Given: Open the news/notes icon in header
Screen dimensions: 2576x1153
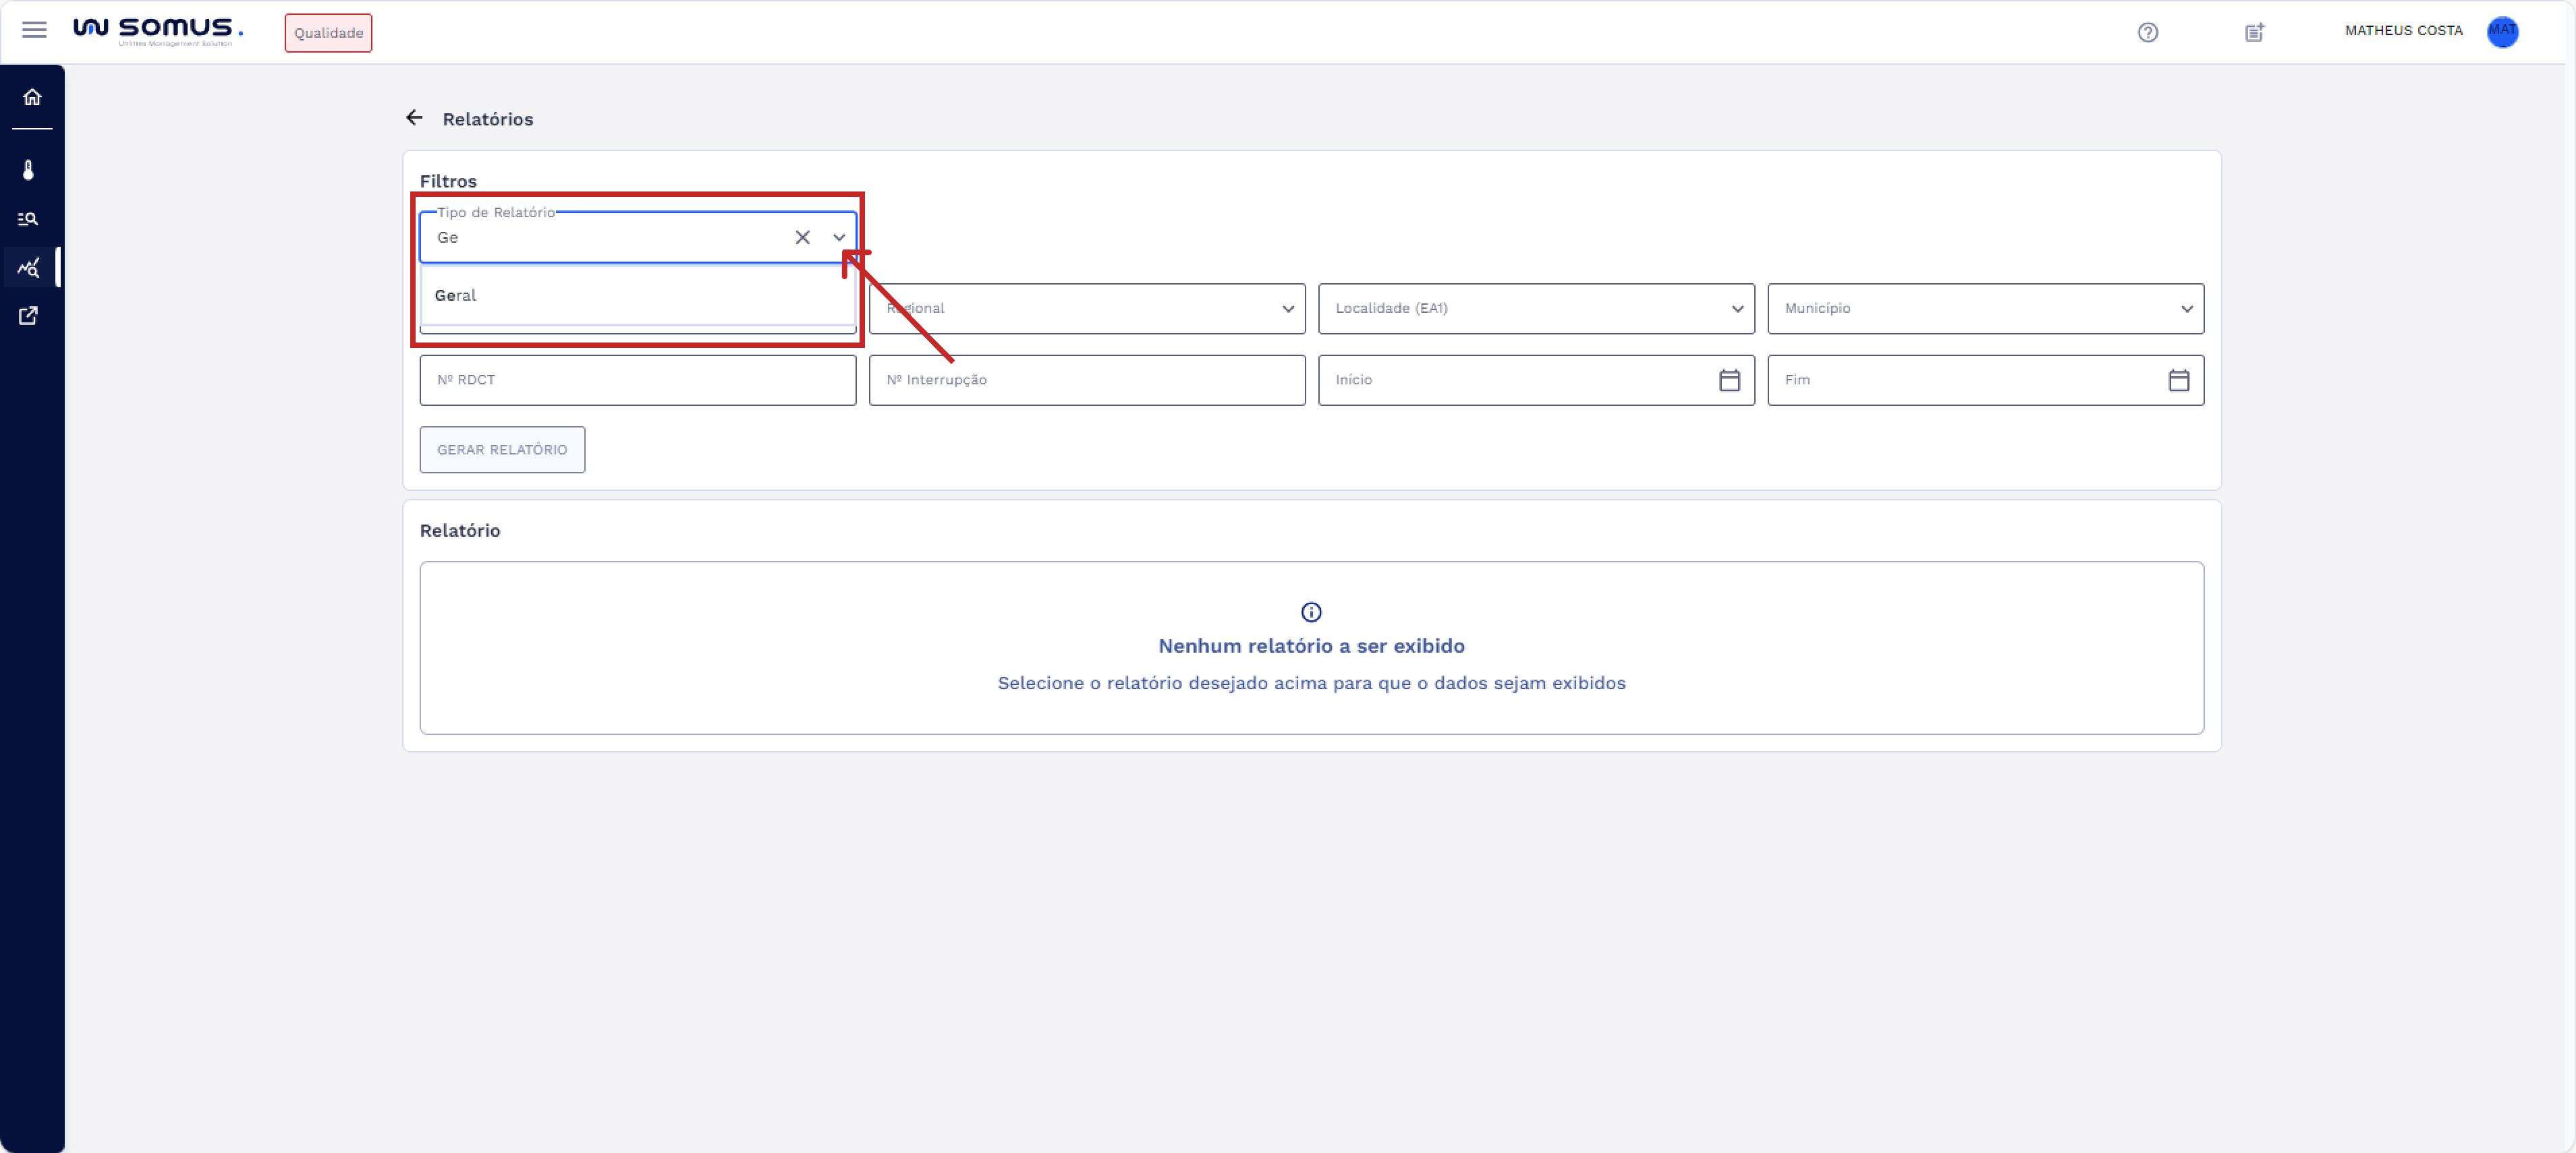Looking at the screenshot, I should tap(2254, 32).
